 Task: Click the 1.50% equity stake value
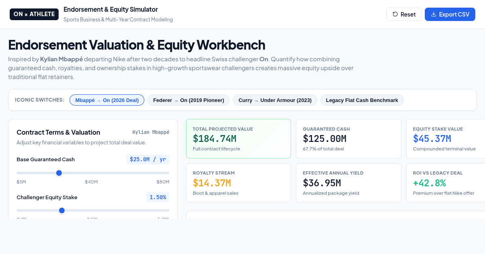158,197
